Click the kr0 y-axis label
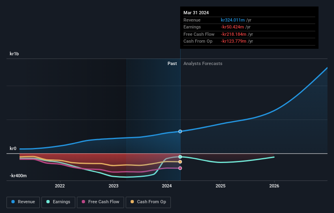Viewport: 334px width, 213px height. (13, 148)
